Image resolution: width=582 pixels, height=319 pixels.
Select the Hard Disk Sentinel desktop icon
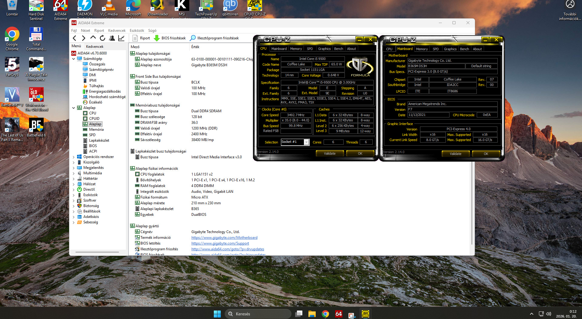[x=36, y=10]
